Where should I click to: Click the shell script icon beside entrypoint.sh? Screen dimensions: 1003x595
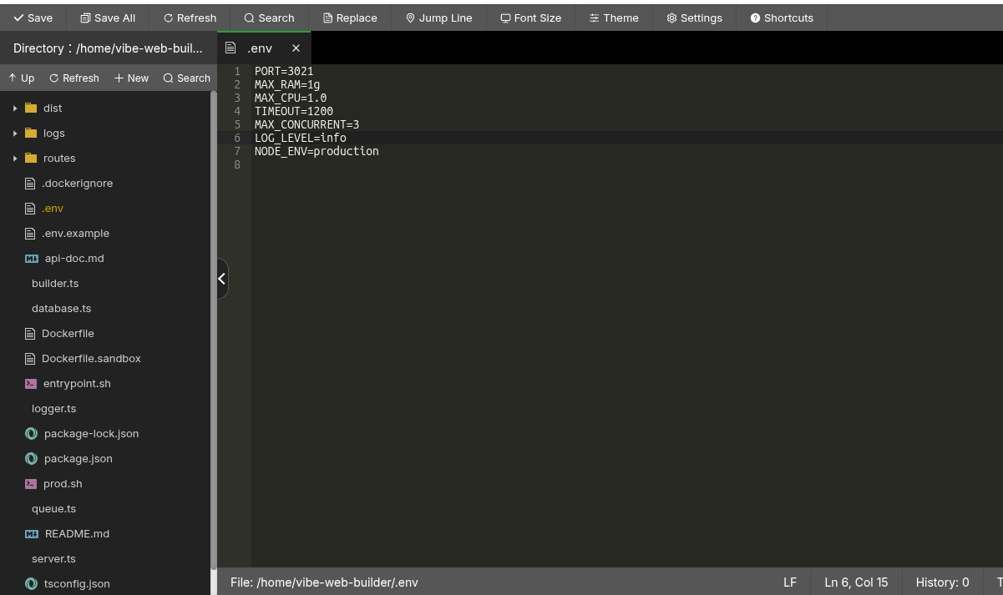tap(31, 384)
